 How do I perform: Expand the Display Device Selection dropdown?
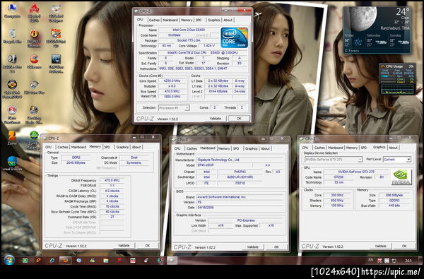333,160
